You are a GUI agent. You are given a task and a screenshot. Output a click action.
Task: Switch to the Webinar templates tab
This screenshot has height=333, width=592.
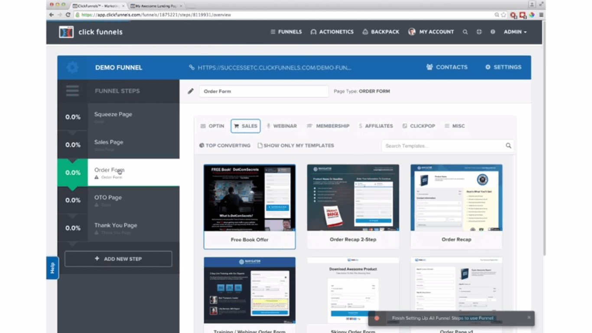282,126
